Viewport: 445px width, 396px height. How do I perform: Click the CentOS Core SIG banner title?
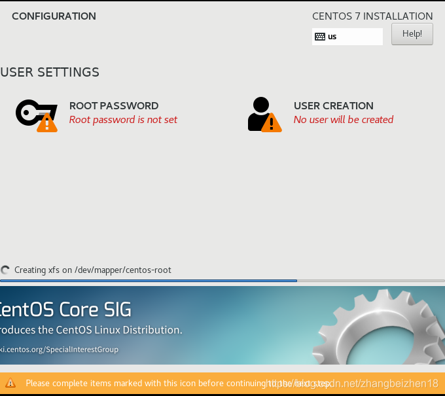[65, 310]
